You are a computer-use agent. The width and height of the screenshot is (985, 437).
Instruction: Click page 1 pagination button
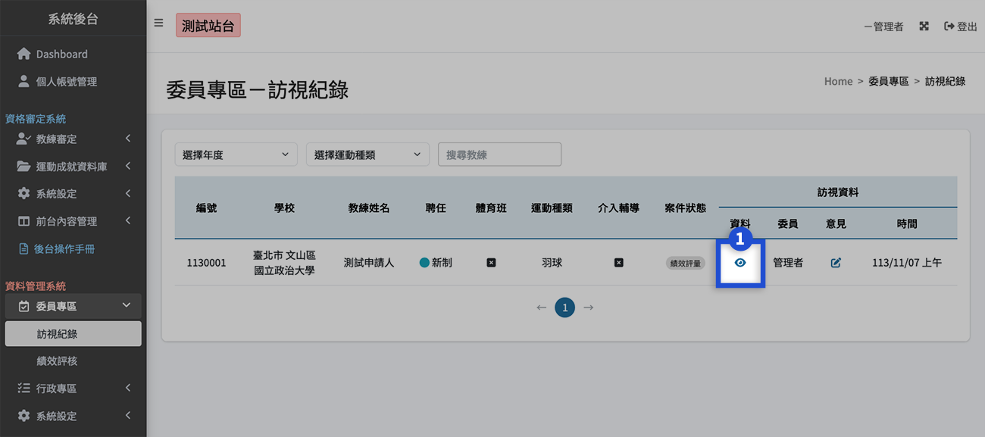pos(564,307)
